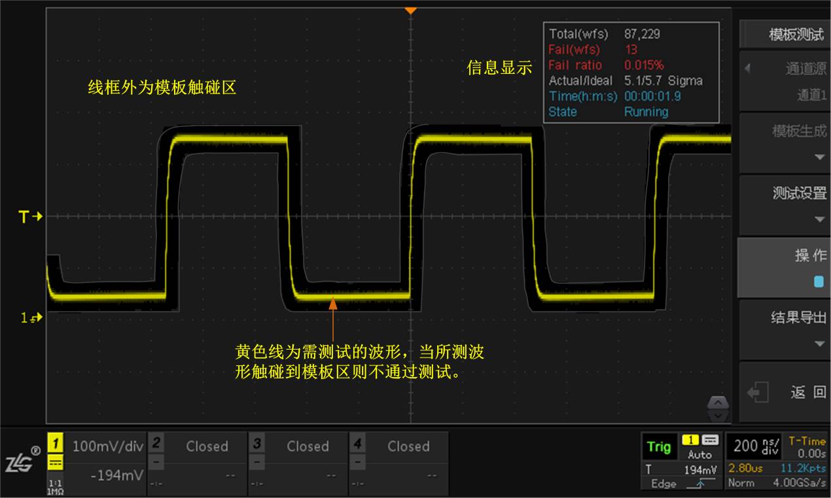
Task: Toggle the 操作 run indicator
Action: pos(818,282)
